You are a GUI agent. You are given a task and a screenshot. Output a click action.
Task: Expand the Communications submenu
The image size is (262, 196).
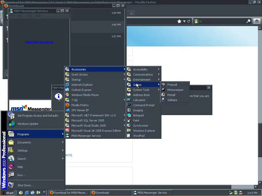coord(144,75)
